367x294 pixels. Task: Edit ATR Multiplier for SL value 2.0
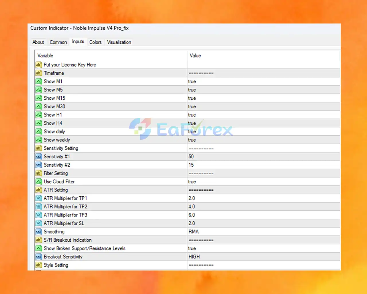pos(263,223)
